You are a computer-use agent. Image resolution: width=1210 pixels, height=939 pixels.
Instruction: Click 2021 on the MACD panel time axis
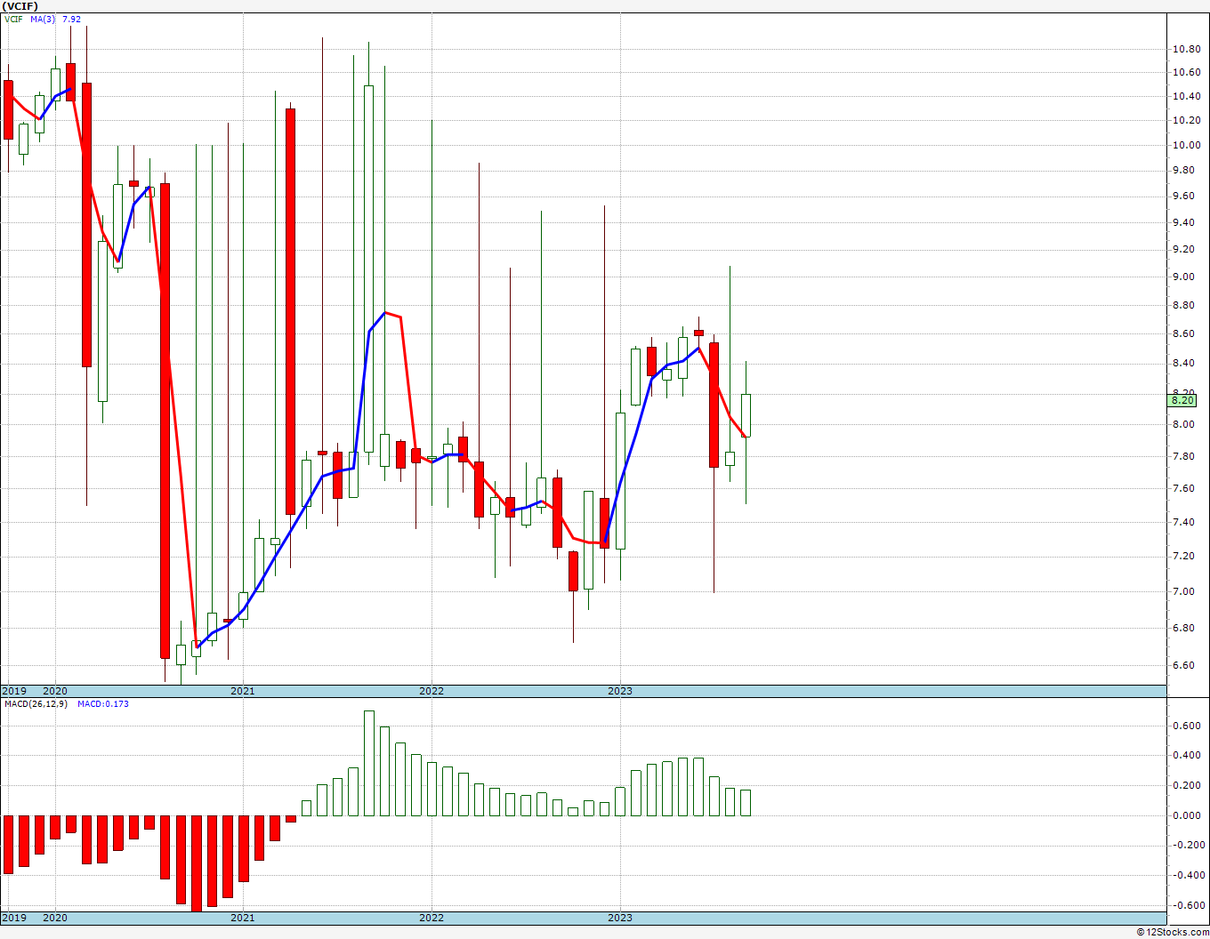[243, 918]
